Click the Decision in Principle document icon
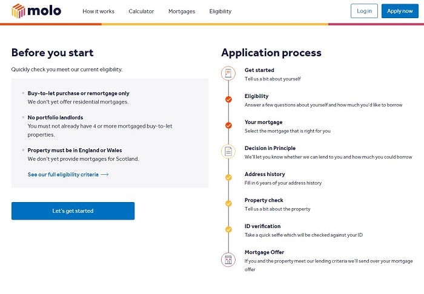 point(228,151)
